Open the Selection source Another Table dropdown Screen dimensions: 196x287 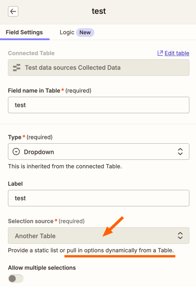point(99,236)
